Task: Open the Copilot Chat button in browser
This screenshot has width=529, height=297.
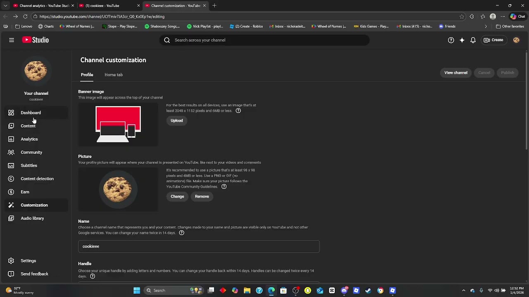Action: (x=518, y=16)
